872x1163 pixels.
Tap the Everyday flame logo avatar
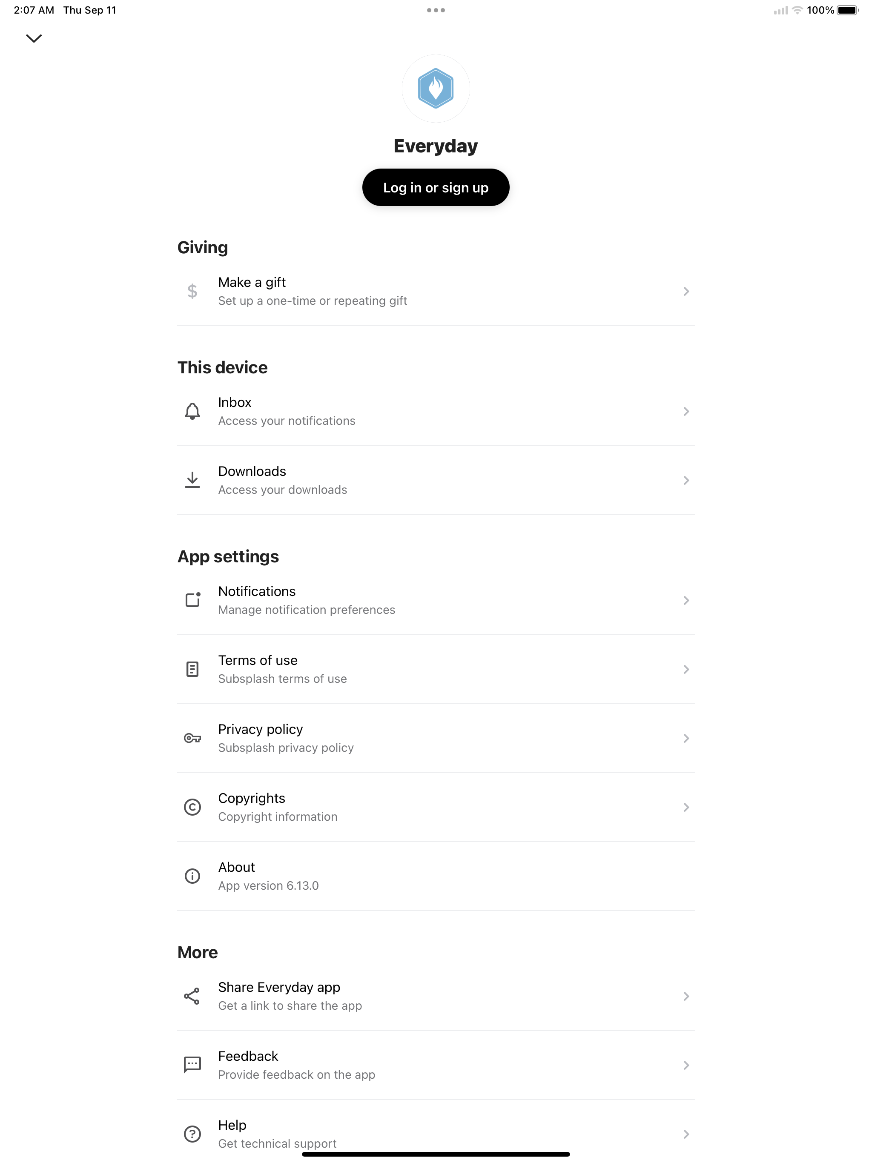[x=436, y=88]
